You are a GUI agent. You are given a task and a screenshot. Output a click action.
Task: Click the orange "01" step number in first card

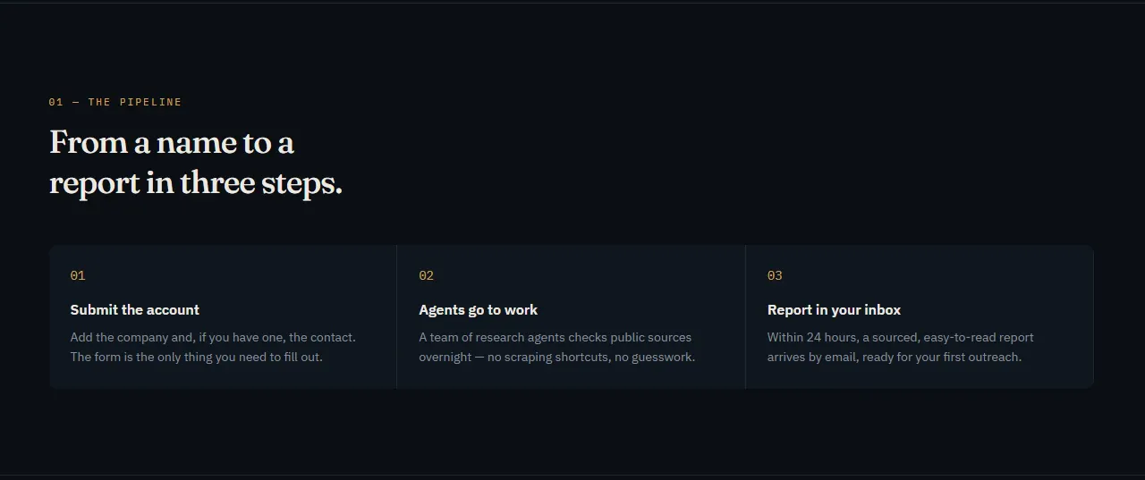click(78, 275)
